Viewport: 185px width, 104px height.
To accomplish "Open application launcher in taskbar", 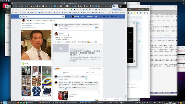I will click(x=1, y=103).
